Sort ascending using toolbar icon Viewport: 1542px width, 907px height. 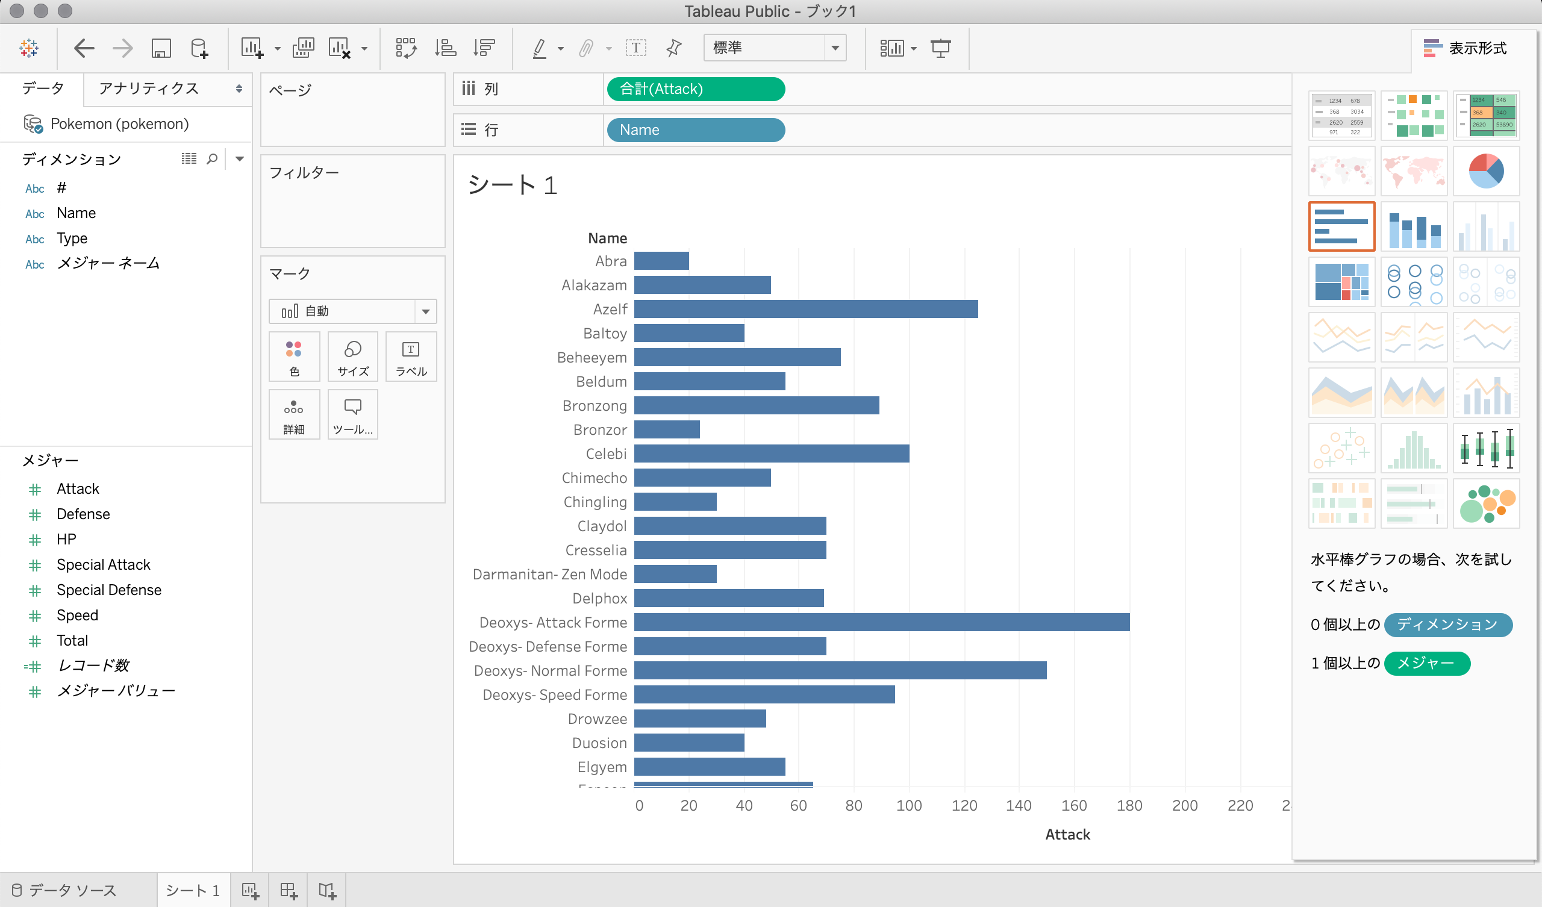(x=445, y=48)
